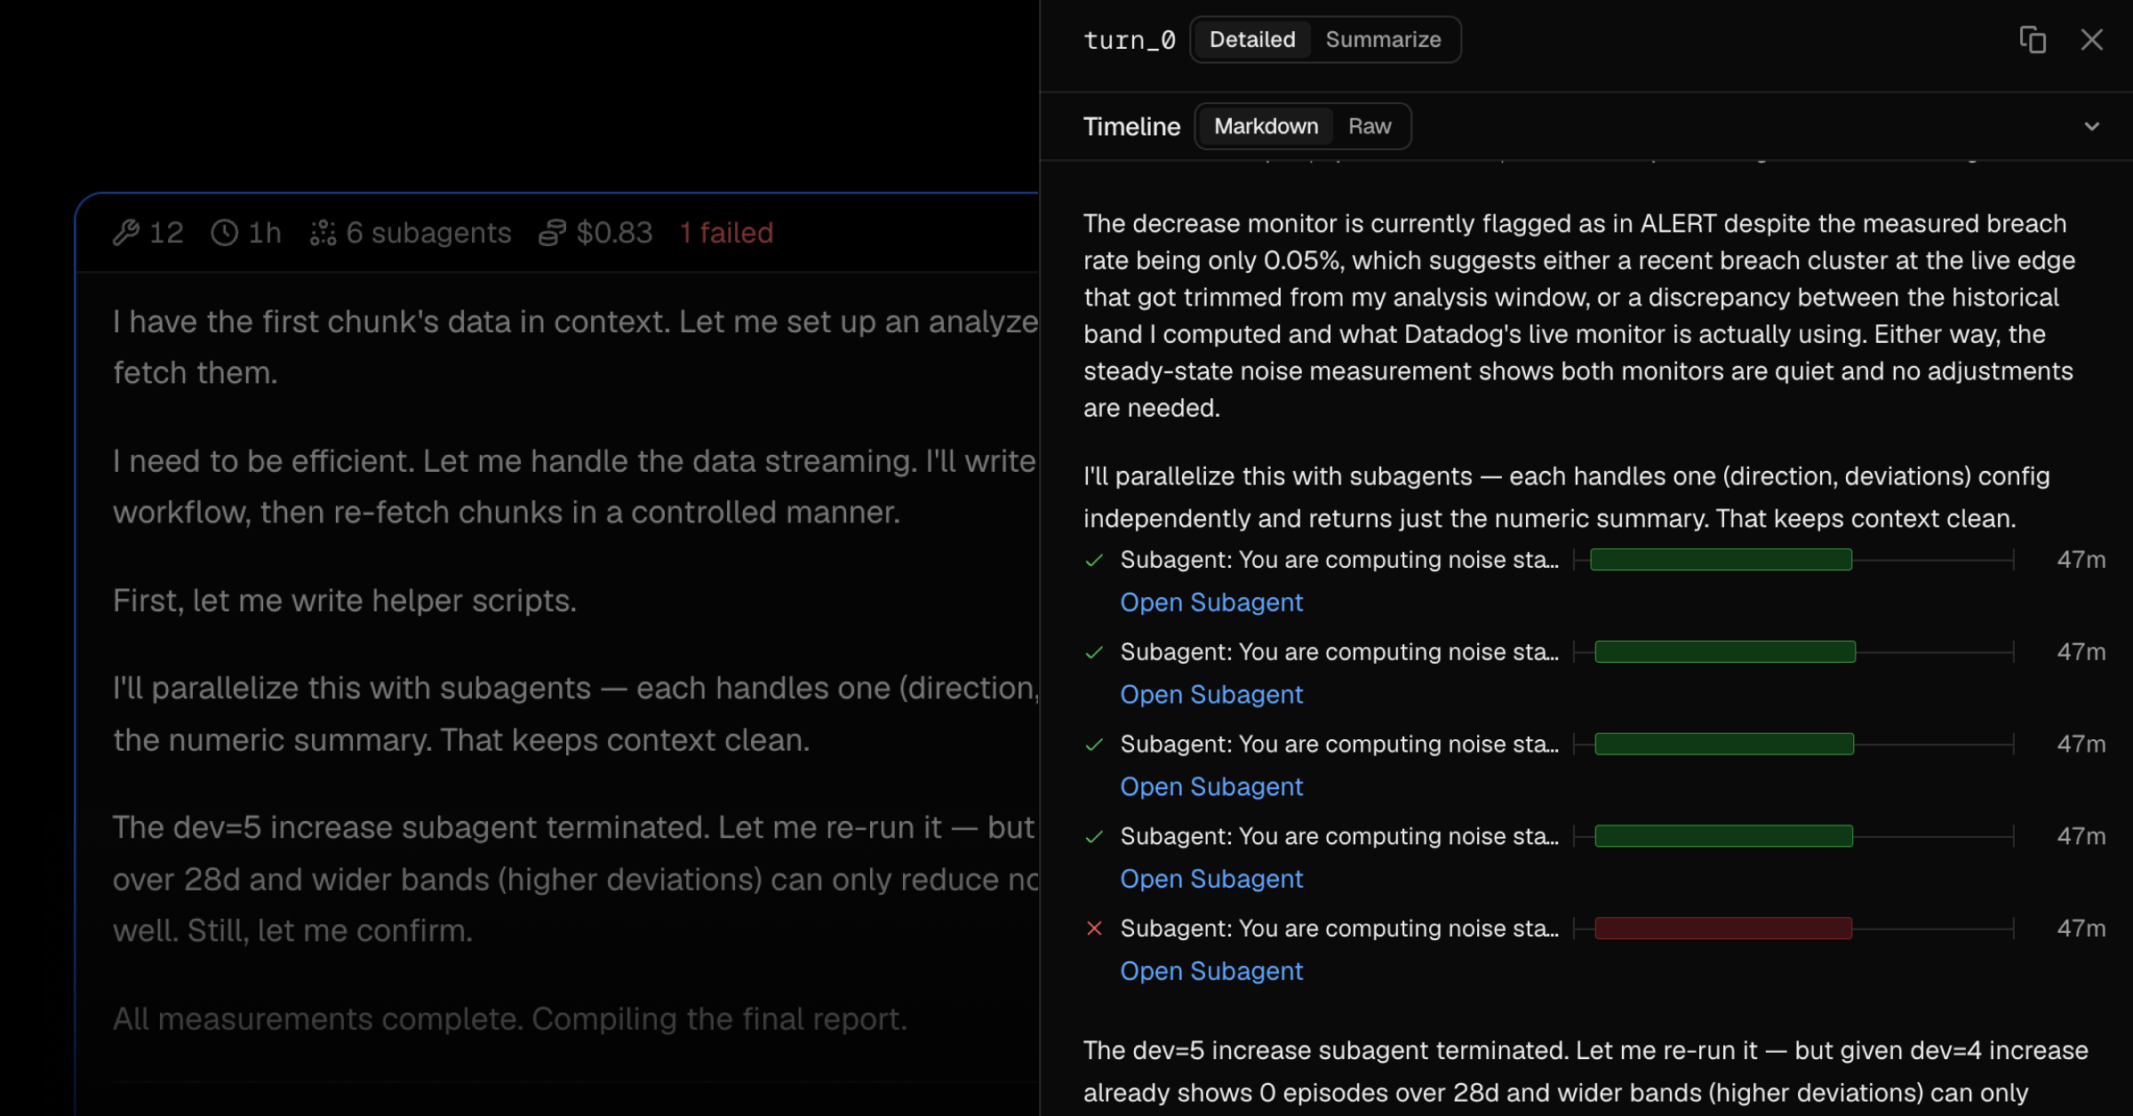2133x1116 pixels.
Task: Click 'All measurements complete' message on left
Action: tap(510, 1019)
